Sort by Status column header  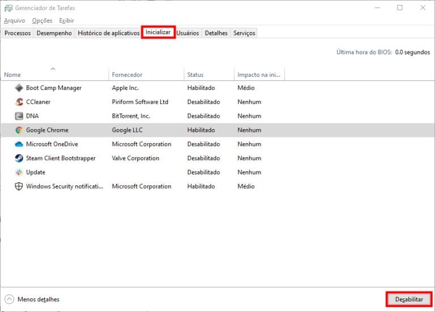click(x=195, y=75)
